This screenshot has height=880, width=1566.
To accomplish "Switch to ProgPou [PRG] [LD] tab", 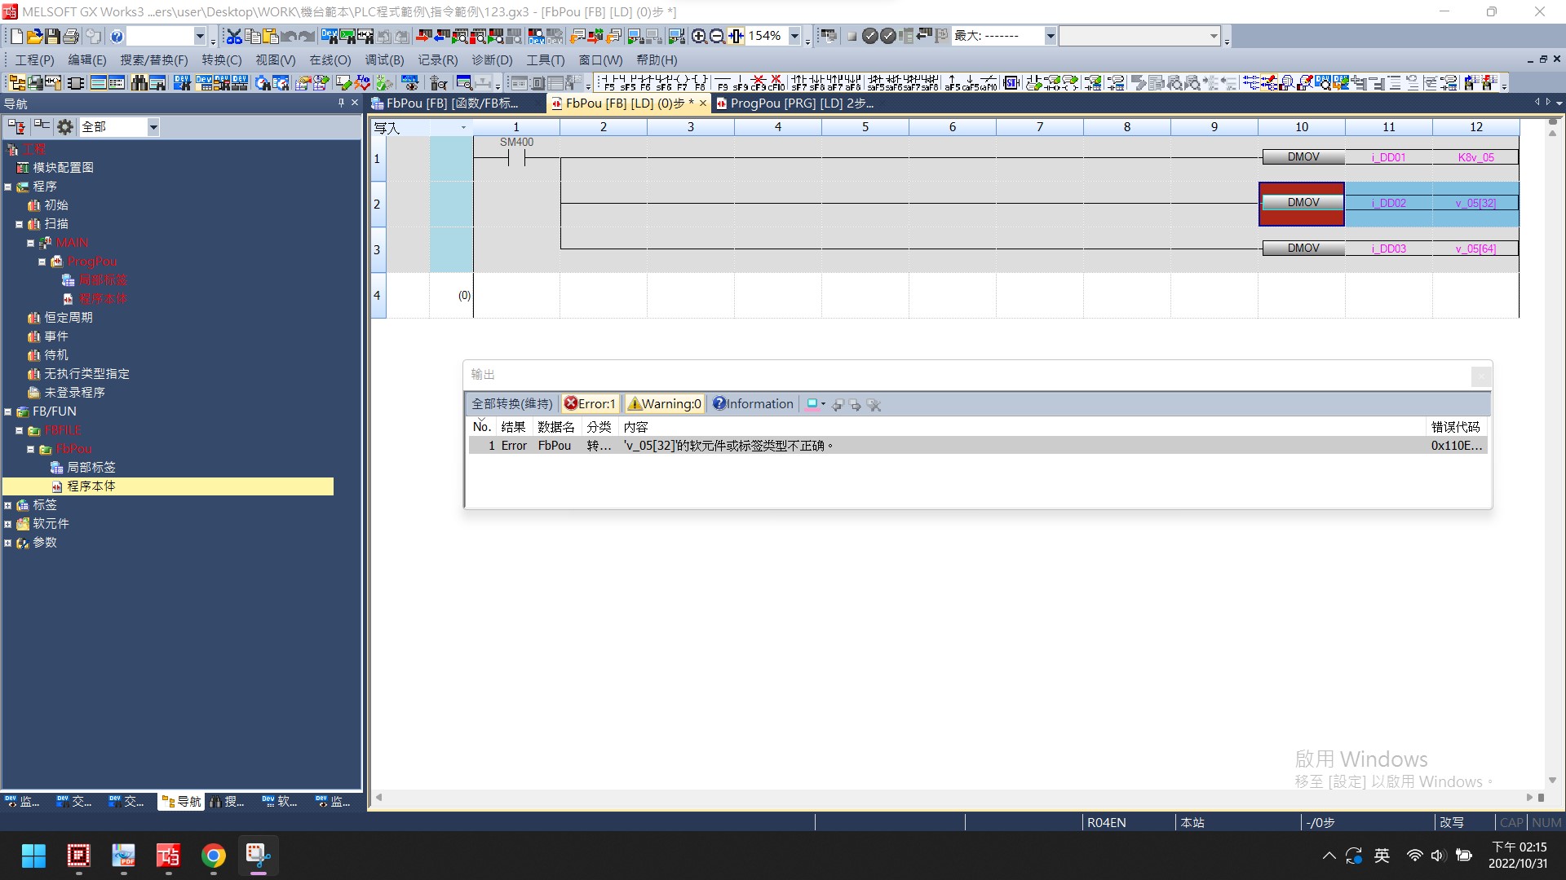I will click(795, 103).
